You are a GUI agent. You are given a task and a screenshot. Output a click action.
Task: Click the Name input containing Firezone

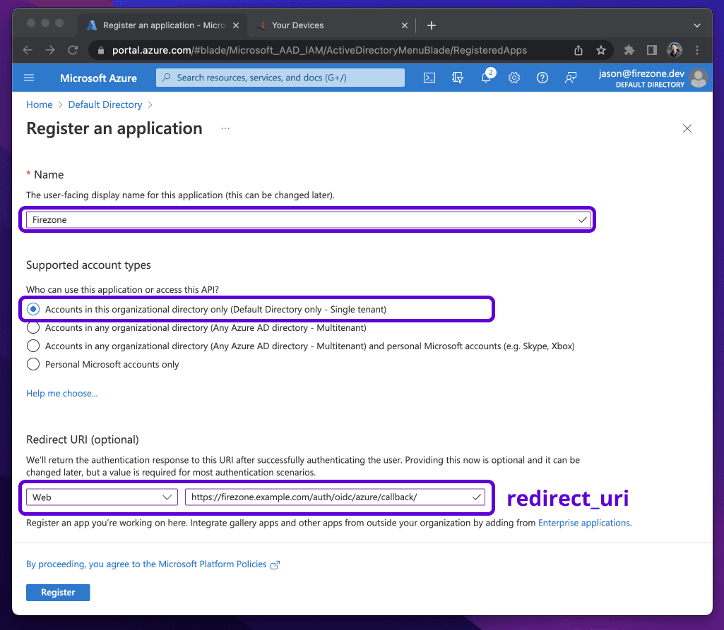coord(307,219)
